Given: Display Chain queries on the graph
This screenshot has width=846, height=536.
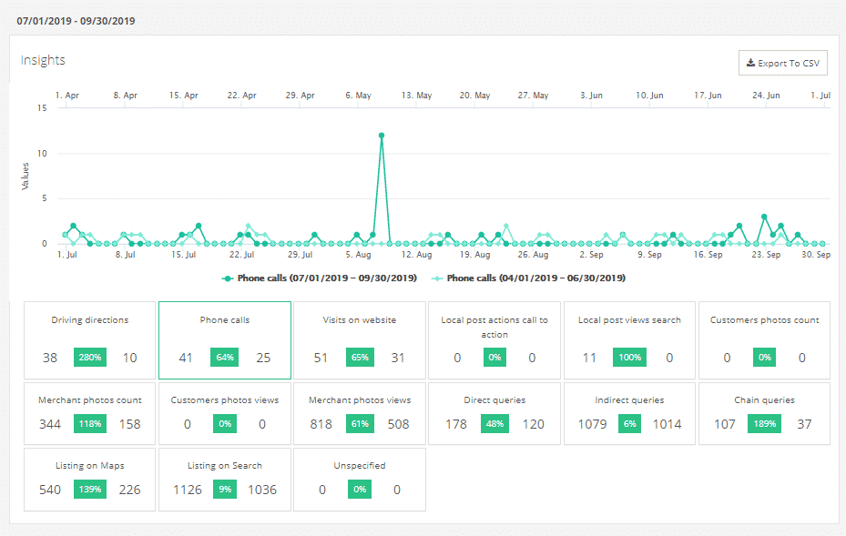Looking at the screenshot, I should 764,414.
